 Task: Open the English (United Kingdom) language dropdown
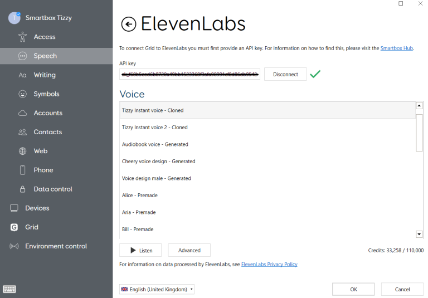(x=157, y=289)
